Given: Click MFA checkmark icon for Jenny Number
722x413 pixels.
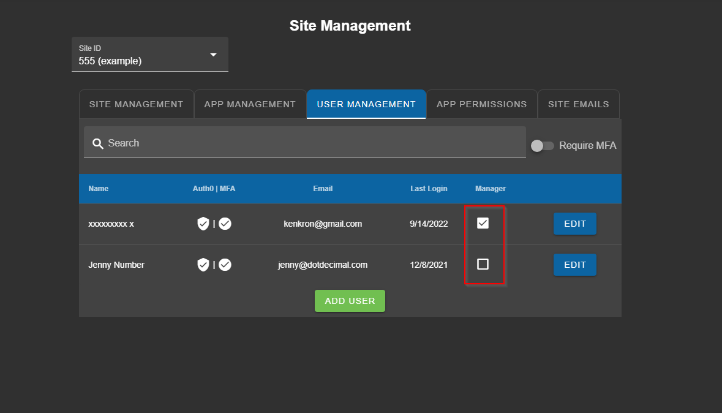Looking at the screenshot, I should click(225, 265).
